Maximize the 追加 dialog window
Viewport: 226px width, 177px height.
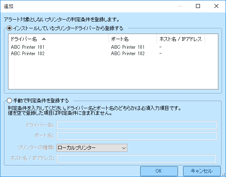pyautogui.click(x=198, y=6)
